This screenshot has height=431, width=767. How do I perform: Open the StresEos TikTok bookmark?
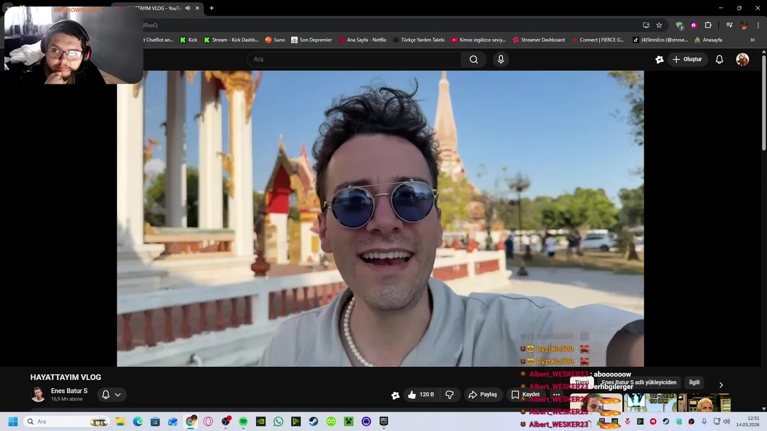pos(660,40)
